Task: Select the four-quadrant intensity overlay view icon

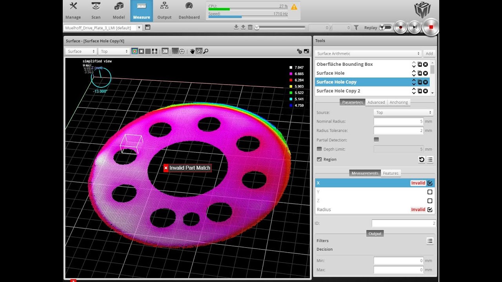Action: (x=155, y=51)
